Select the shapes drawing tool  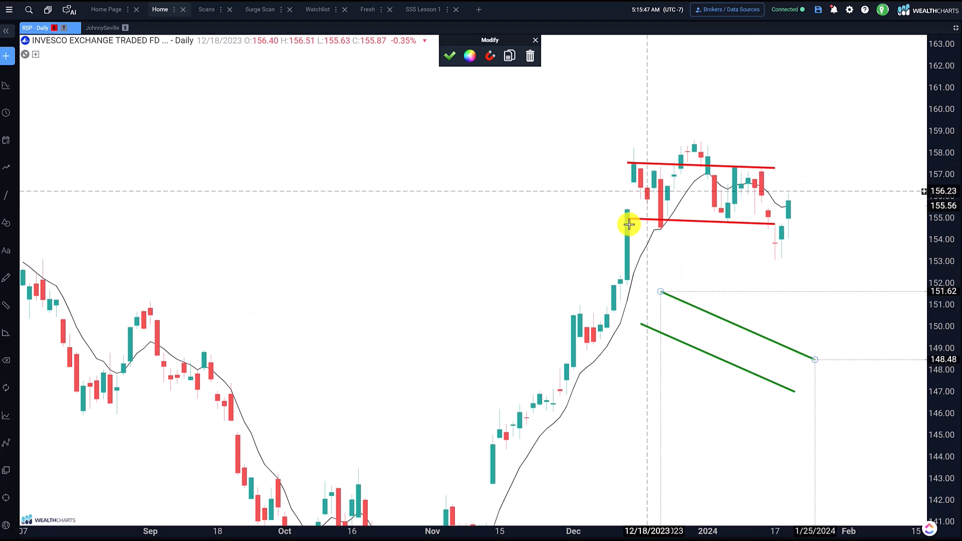[6, 223]
